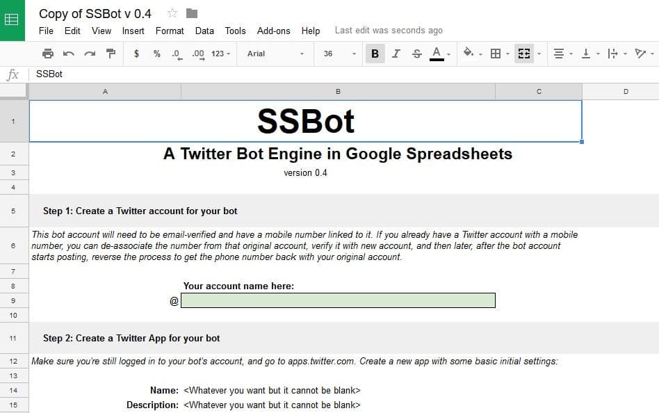Select the select-all corner box
Image resolution: width=659 pixels, height=413 pixels.
coord(13,91)
